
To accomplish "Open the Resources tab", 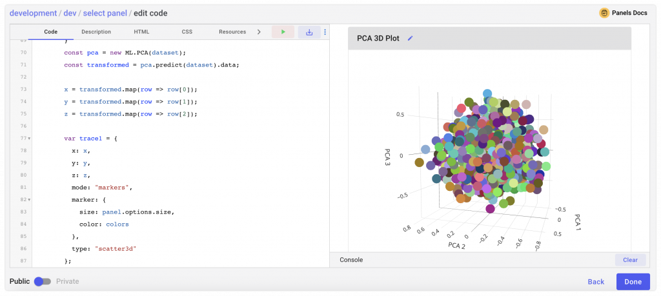I will point(232,32).
